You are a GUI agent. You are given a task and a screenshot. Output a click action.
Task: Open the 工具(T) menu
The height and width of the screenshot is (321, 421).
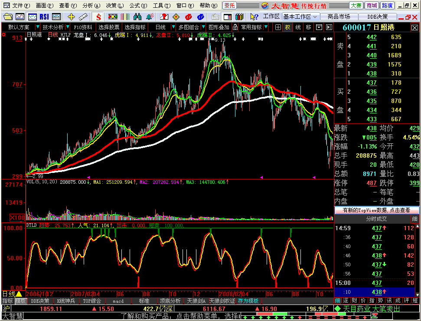click(x=161, y=5)
